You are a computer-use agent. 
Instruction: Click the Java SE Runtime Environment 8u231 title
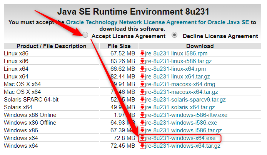pyautogui.click(x=133, y=12)
